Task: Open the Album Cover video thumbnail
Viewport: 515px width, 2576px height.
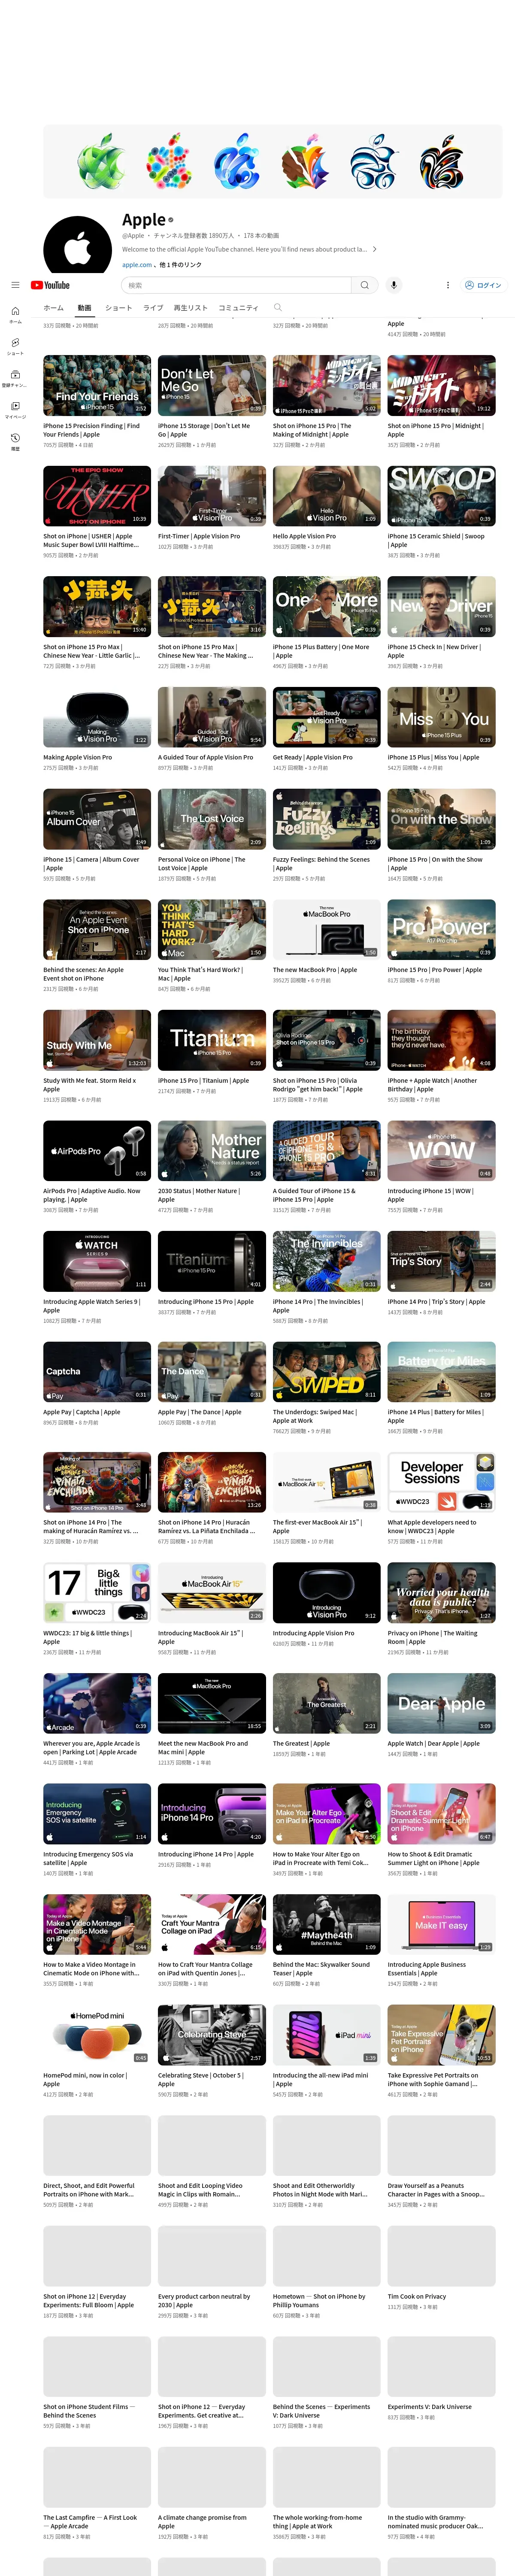Action: point(97,819)
